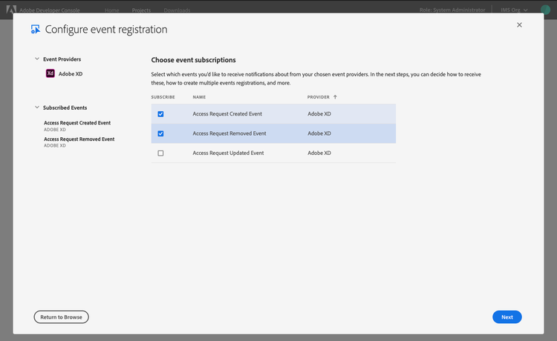The width and height of the screenshot is (557, 341).
Task: Click the Name column header
Action: point(199,97)
